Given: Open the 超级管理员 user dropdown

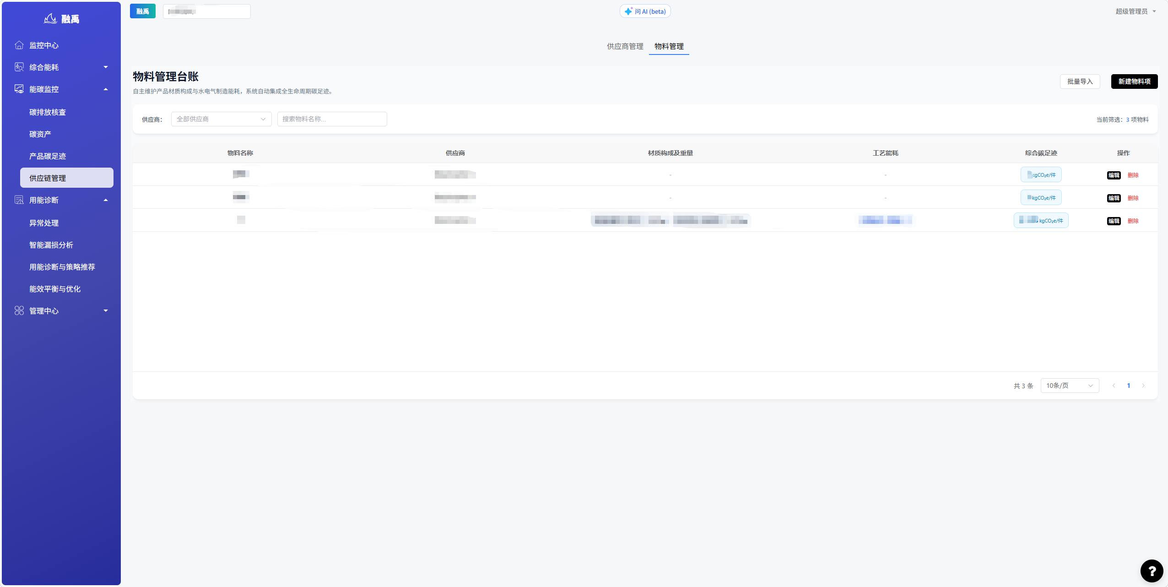Looking at the screenshot, I should [1135, 11].
